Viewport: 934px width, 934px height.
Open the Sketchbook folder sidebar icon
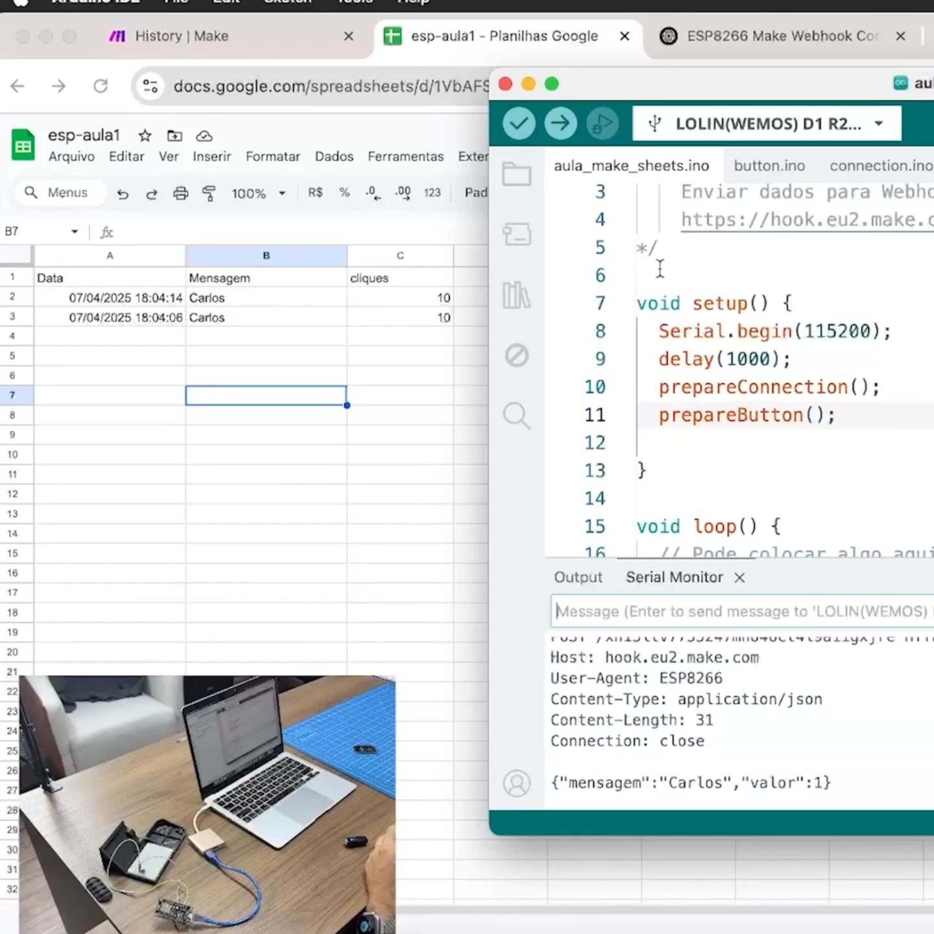(517, 174)
